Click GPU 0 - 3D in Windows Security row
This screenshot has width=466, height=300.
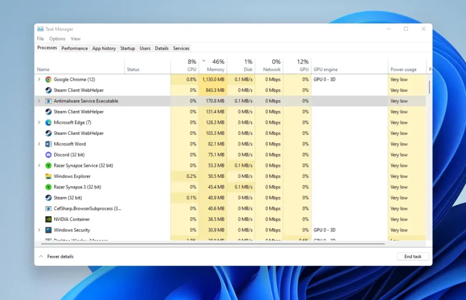point(324,230)
